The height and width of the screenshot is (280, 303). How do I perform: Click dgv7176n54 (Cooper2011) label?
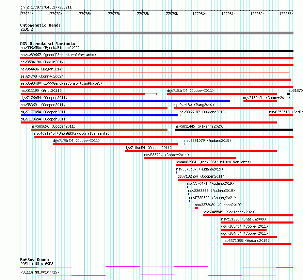coord(44,98)
